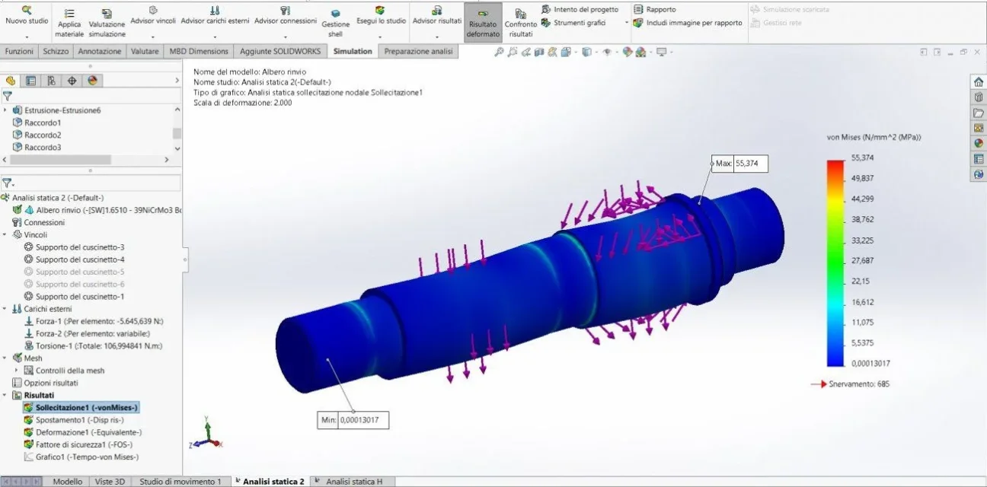
Task: Select Raccordo2 in feature tree
Action: click(43, 135)
